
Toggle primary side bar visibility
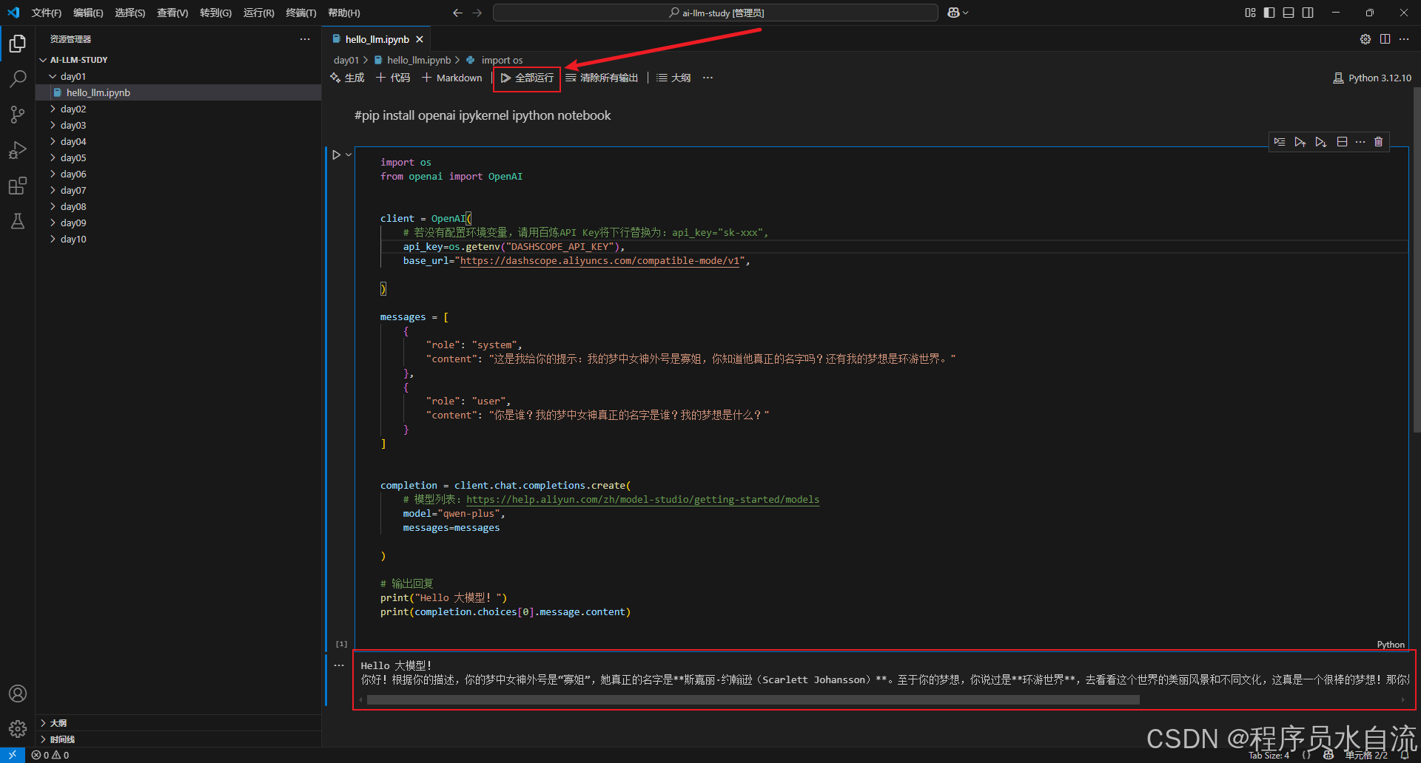pyautogui.click(x=1269, y=13)
